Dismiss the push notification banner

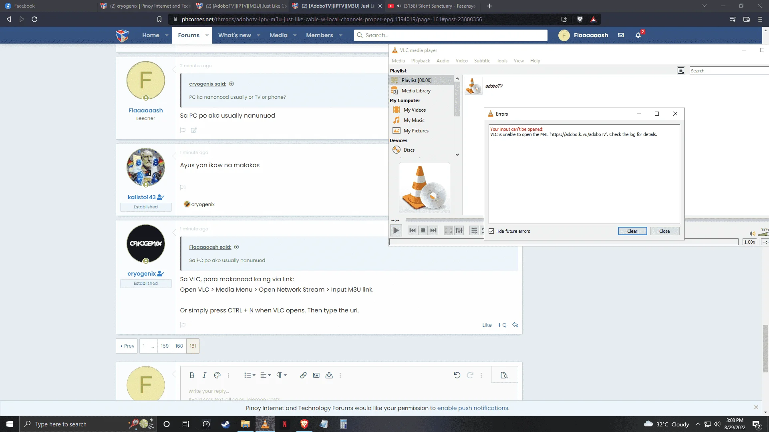point(756,407)
